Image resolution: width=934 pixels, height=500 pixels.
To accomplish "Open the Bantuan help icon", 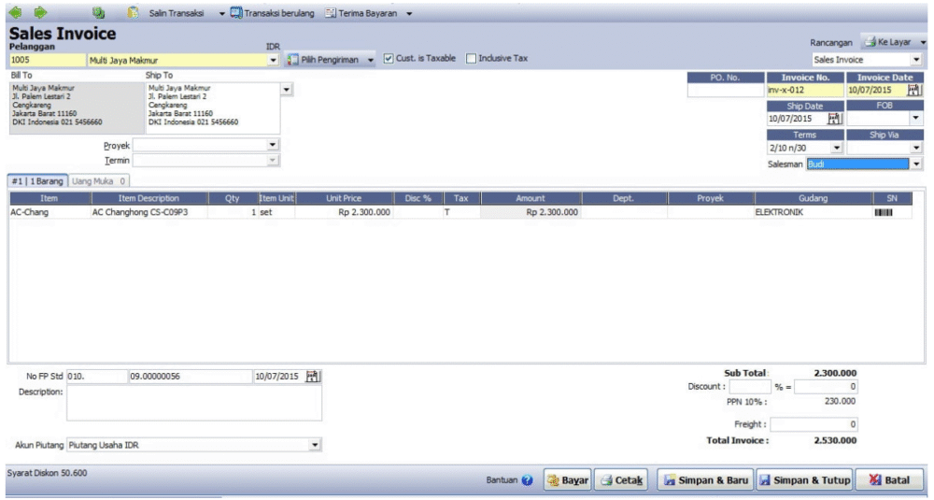I will tap(528, 480).
